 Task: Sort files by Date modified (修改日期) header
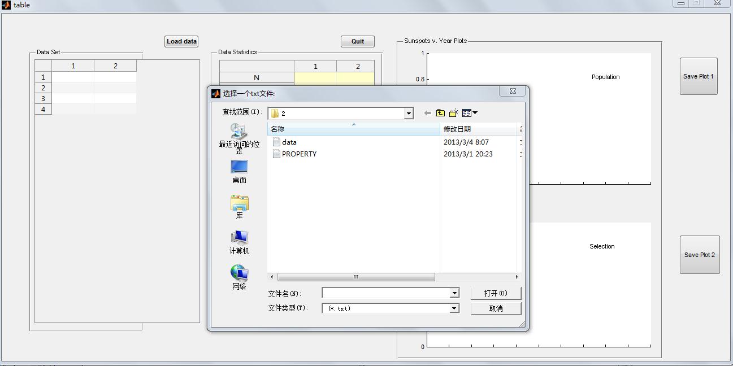tap(478, 129)
